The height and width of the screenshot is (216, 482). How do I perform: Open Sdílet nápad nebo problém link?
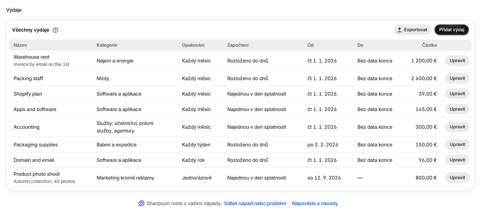coord(255,203)
